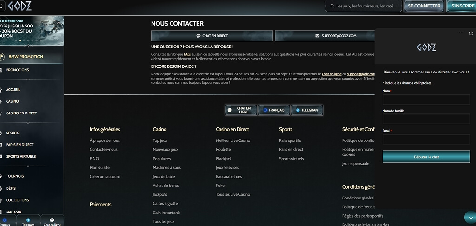Viewport: 476px width, 226px height.
Task: Open Meilleur Live Casino link
Action: click(233, 140)
